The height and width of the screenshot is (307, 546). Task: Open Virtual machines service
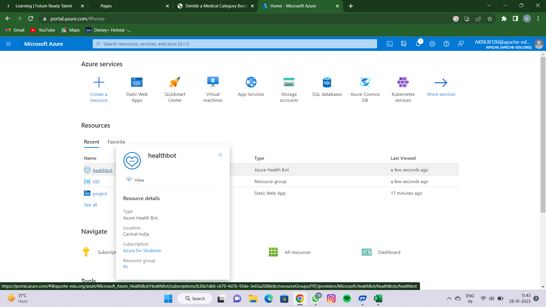[x=213, y=90]
